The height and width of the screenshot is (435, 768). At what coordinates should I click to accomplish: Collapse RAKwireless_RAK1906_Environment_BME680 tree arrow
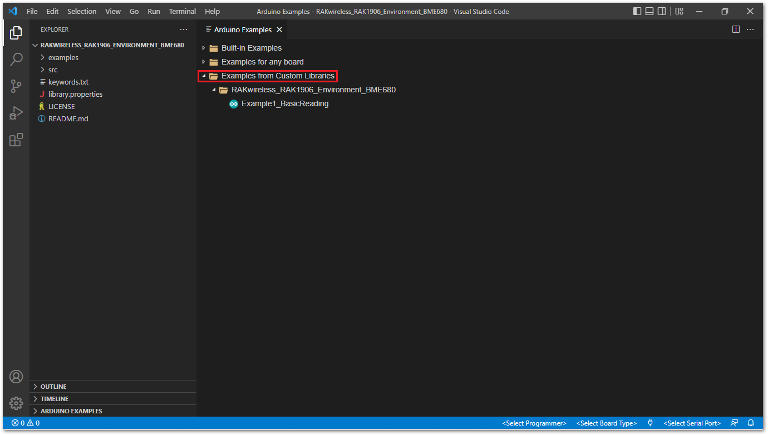(x=214, y=90)
